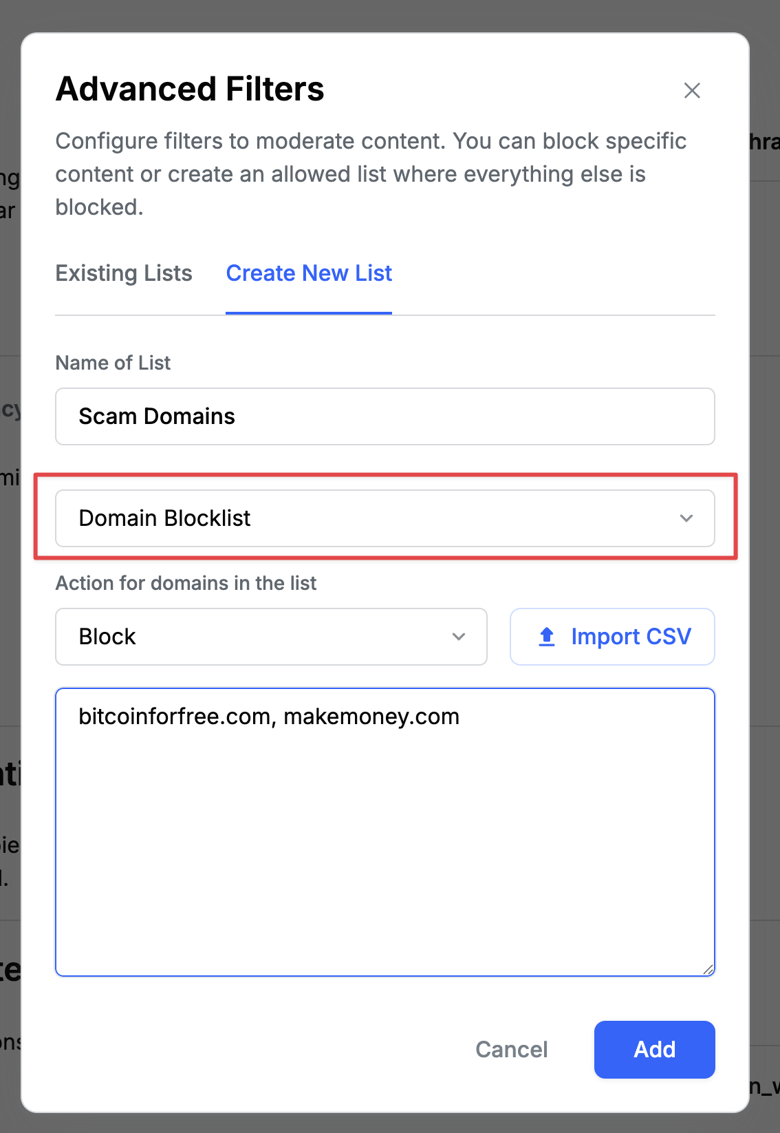Click the upload icon beside Import CSV

pos(545,637)
